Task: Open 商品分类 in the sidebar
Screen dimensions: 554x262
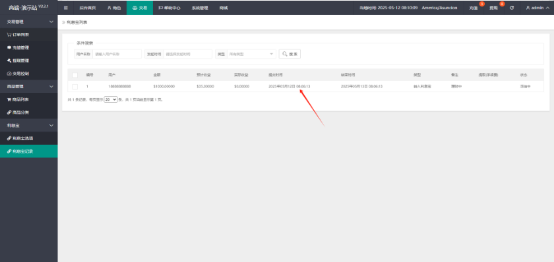Action: click(28, 113)
